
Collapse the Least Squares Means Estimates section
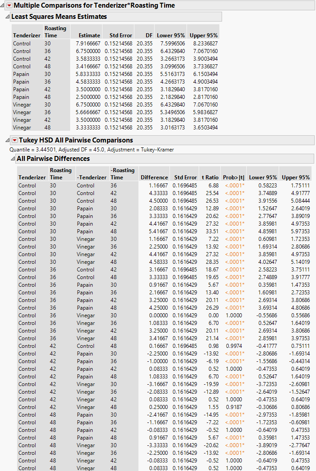(x=7, y=17)
